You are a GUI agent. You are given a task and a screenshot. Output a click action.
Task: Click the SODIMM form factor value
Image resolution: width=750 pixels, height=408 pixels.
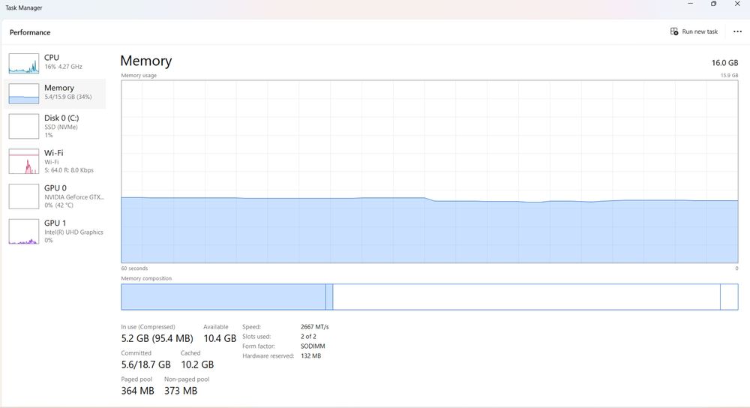click(x=313, y=346)
